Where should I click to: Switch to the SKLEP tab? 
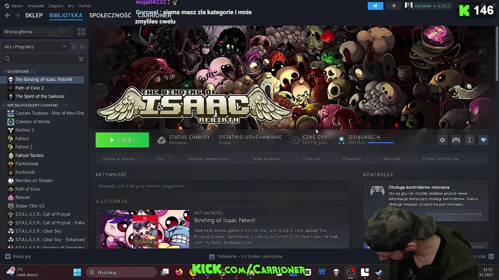click(34, 15)
